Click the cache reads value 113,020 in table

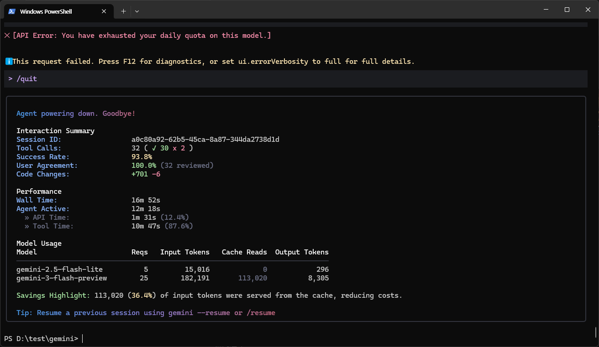pos(252,278)
